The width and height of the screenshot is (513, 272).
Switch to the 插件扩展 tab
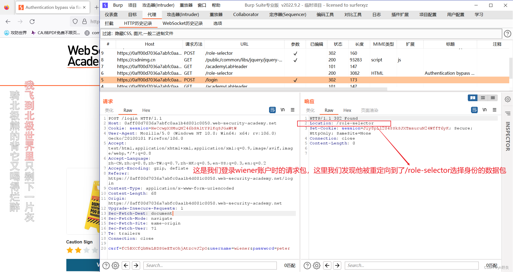pyautogui.click(x=400, y=14)
